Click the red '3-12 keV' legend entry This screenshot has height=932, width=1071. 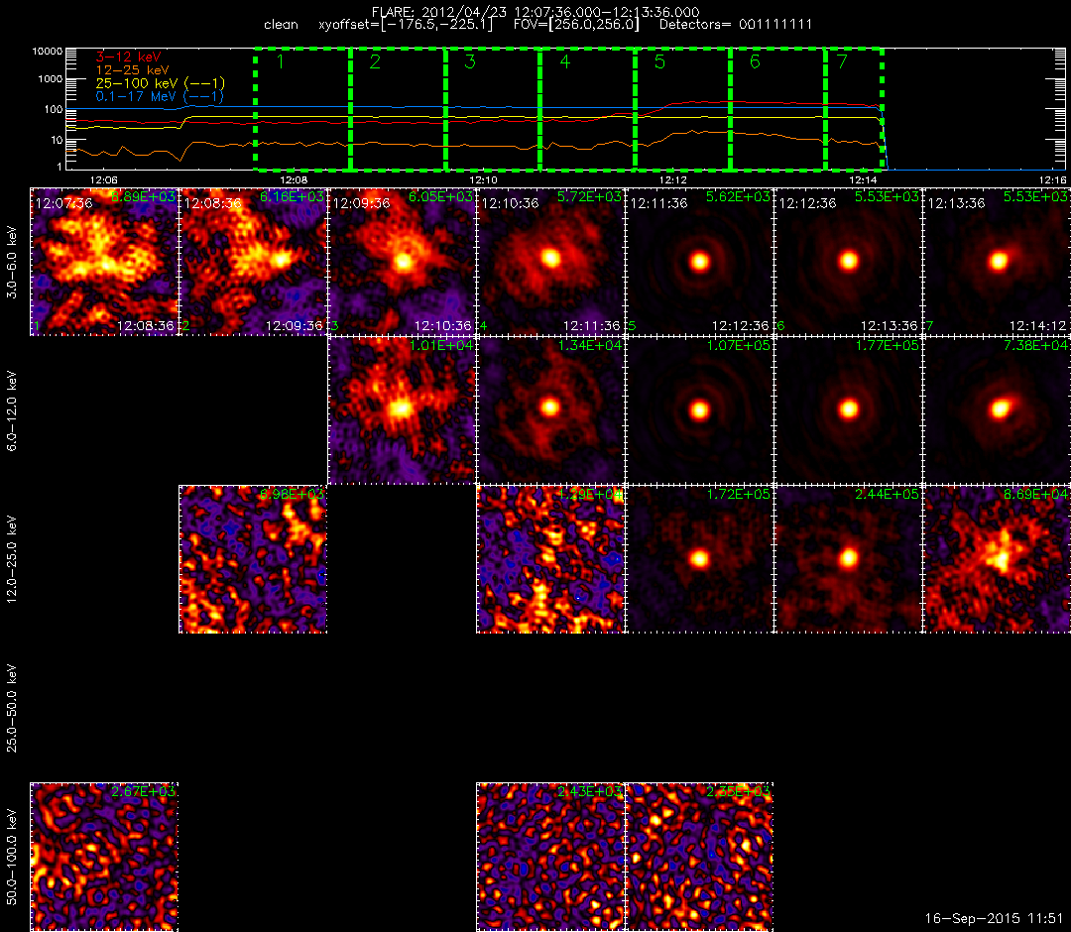(128, 57)
